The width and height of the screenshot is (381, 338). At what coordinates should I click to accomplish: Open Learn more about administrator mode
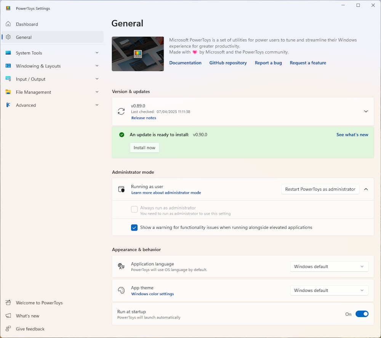[x=166, y=193]
